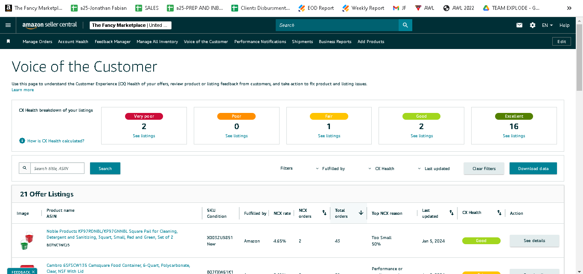Show more bookmarks chevron
583x274 pixels.
coord(569,8)
